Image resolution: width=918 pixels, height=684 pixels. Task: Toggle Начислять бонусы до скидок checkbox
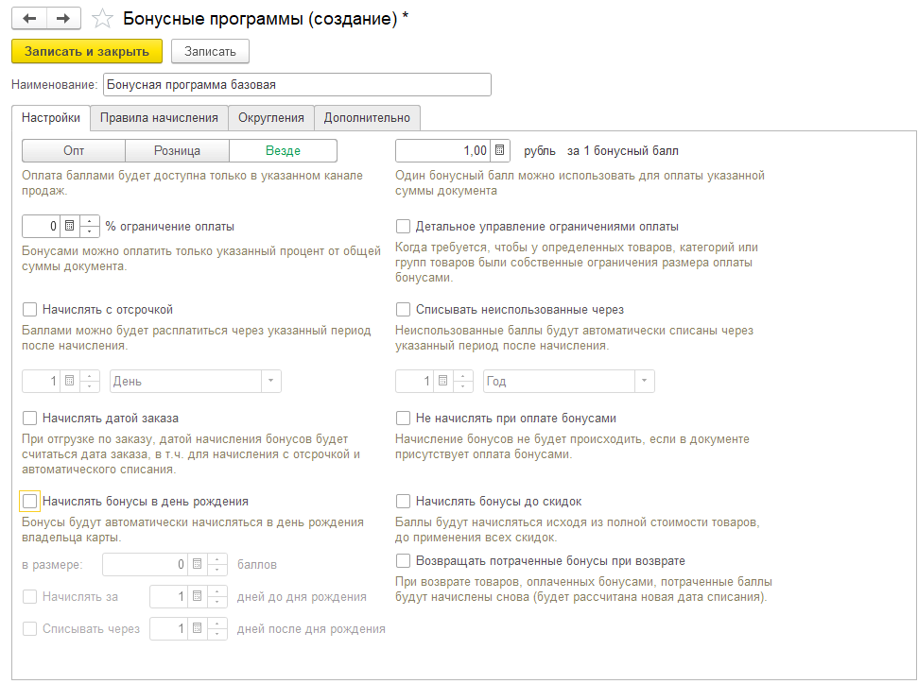[403, 501]
